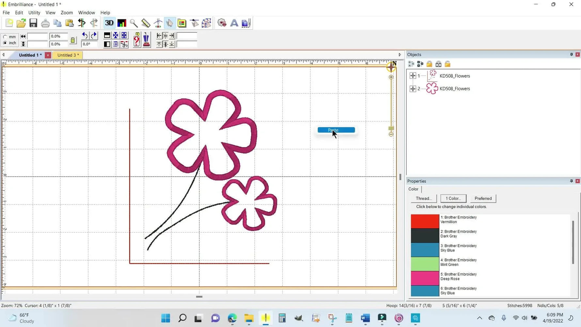This screenshot has width=581, height=327.
Task: Click the crossed-out lock icon
Action: point(439,64)
